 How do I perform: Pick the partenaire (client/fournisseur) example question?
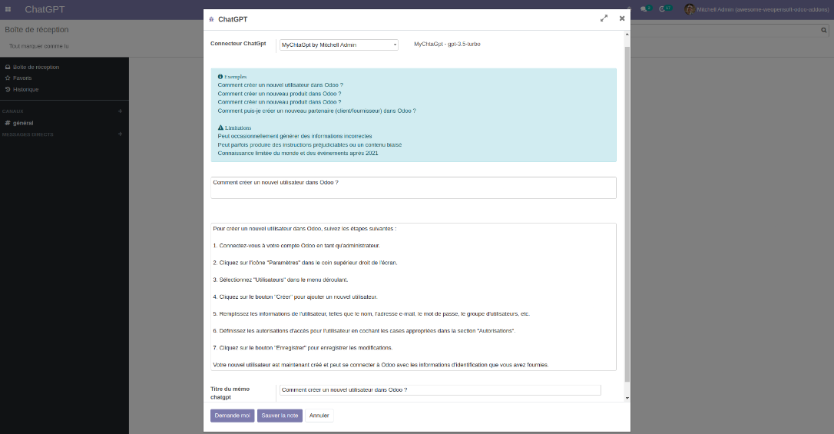pyautogui.click(x=316, y=111)
